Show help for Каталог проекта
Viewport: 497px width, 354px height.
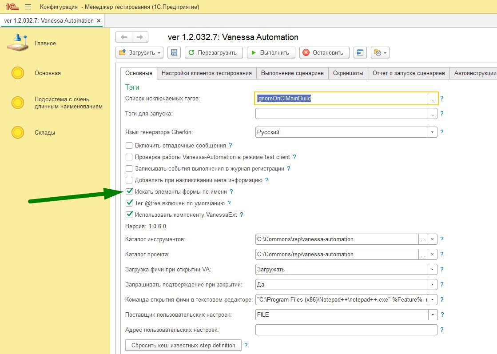(442, 254)
